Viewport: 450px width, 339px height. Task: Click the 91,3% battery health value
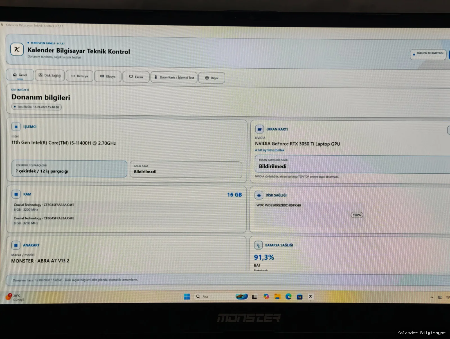pos(264,257)
